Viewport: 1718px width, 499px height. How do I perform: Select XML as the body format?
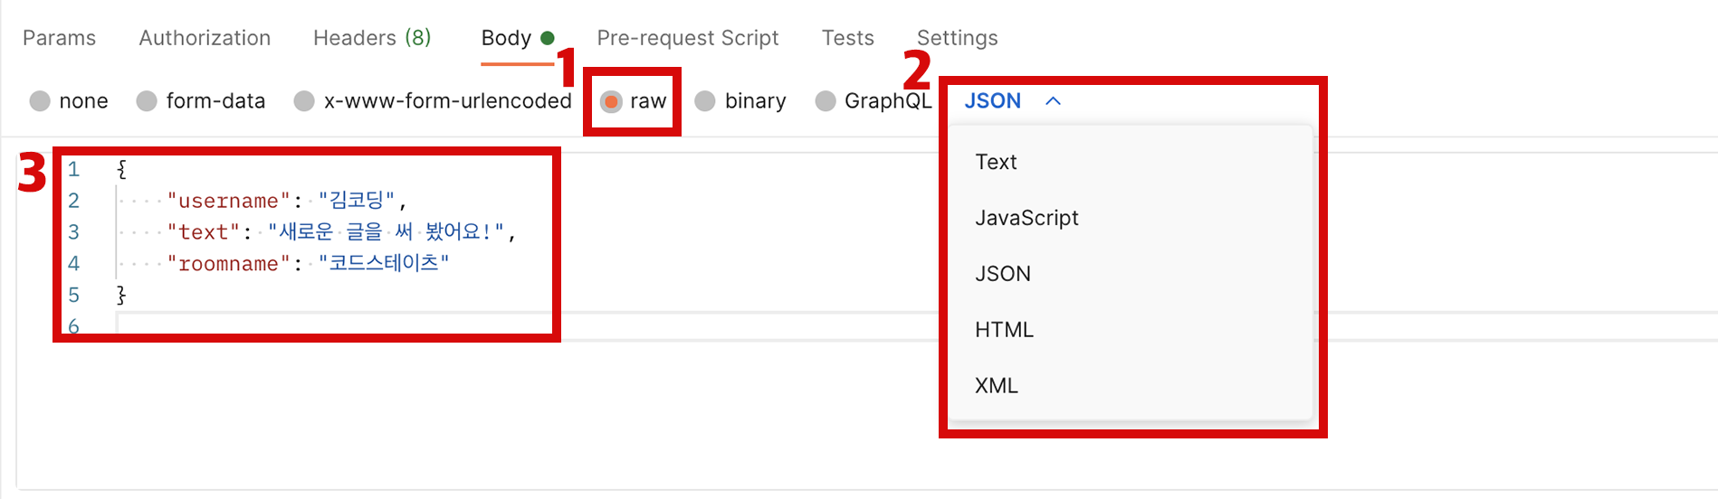[997, 386]
